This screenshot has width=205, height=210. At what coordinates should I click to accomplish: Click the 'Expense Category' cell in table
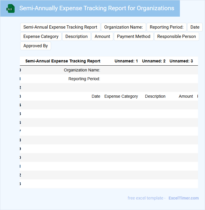click(121, 96)
